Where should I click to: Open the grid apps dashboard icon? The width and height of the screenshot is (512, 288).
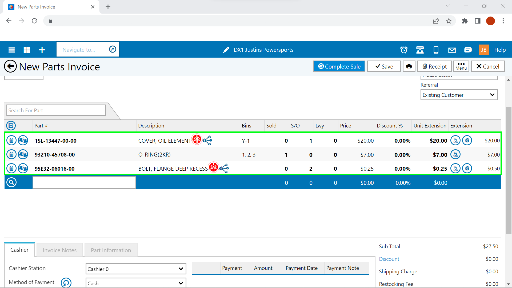[x=27, y=50]
